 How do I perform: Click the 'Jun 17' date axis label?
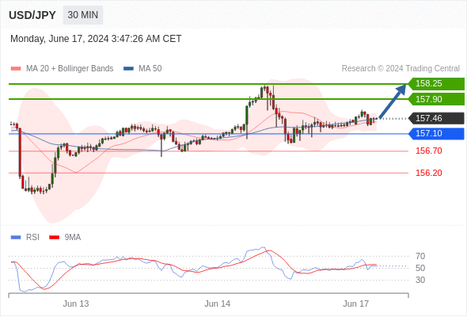tap(356, 304)
